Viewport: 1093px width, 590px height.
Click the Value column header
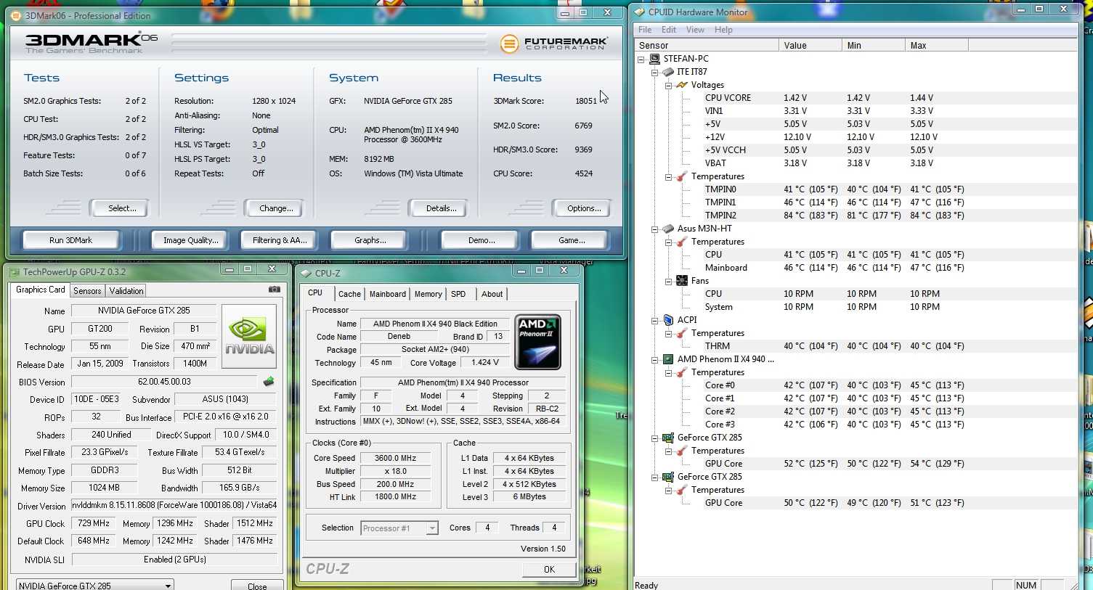(x=810, y=45)
